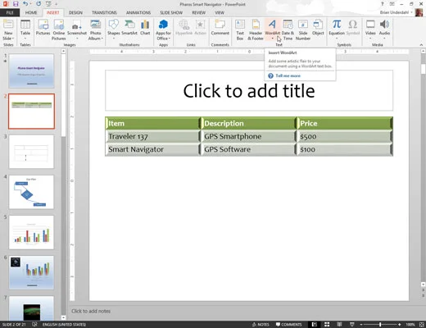This screenshot has width=426, height=328.
Task: Save the presentation from the quick access toolbar
Action: [x=16, y=4]
